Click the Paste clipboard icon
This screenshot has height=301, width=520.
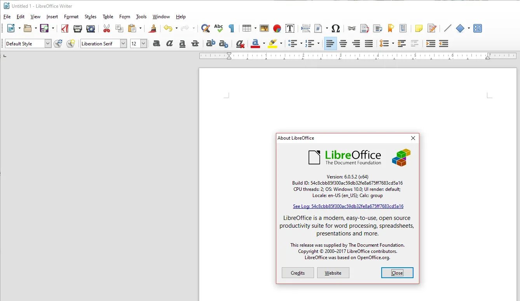click(132, 28)
